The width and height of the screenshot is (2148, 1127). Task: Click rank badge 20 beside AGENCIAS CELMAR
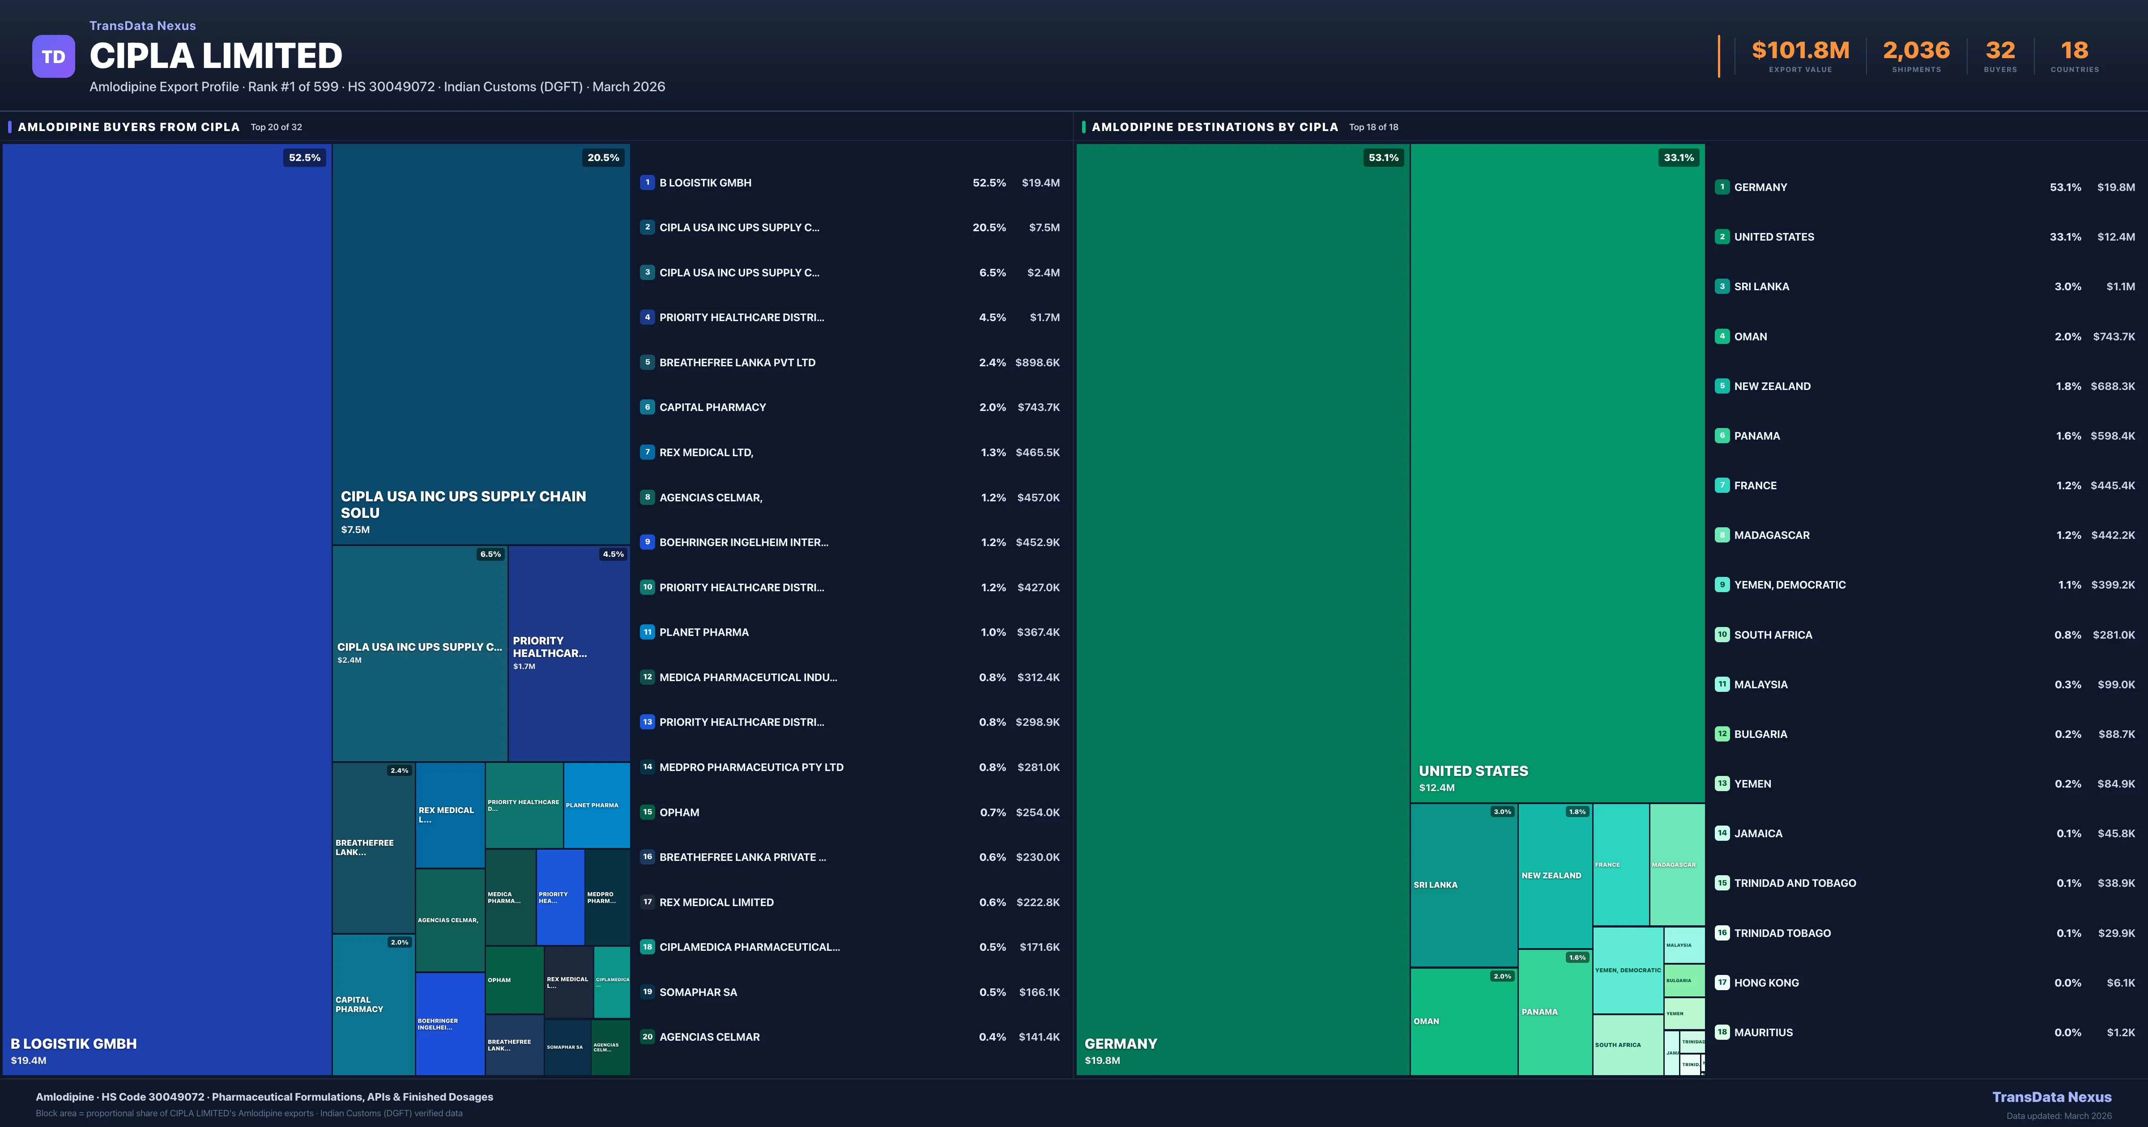647,1037
